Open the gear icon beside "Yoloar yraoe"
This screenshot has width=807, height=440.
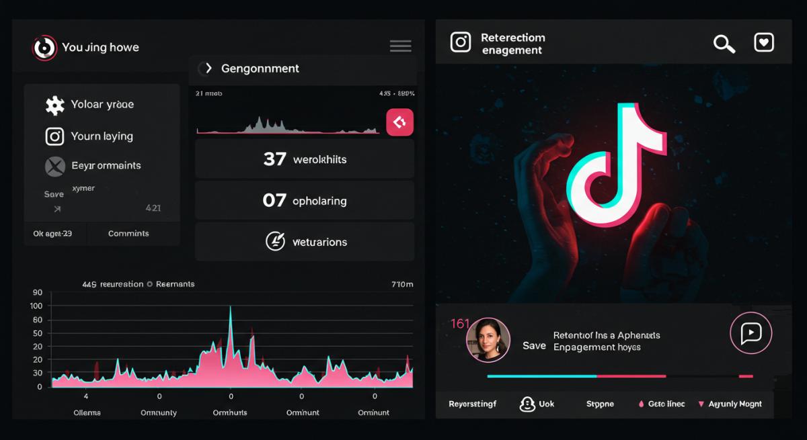[54, 105]
